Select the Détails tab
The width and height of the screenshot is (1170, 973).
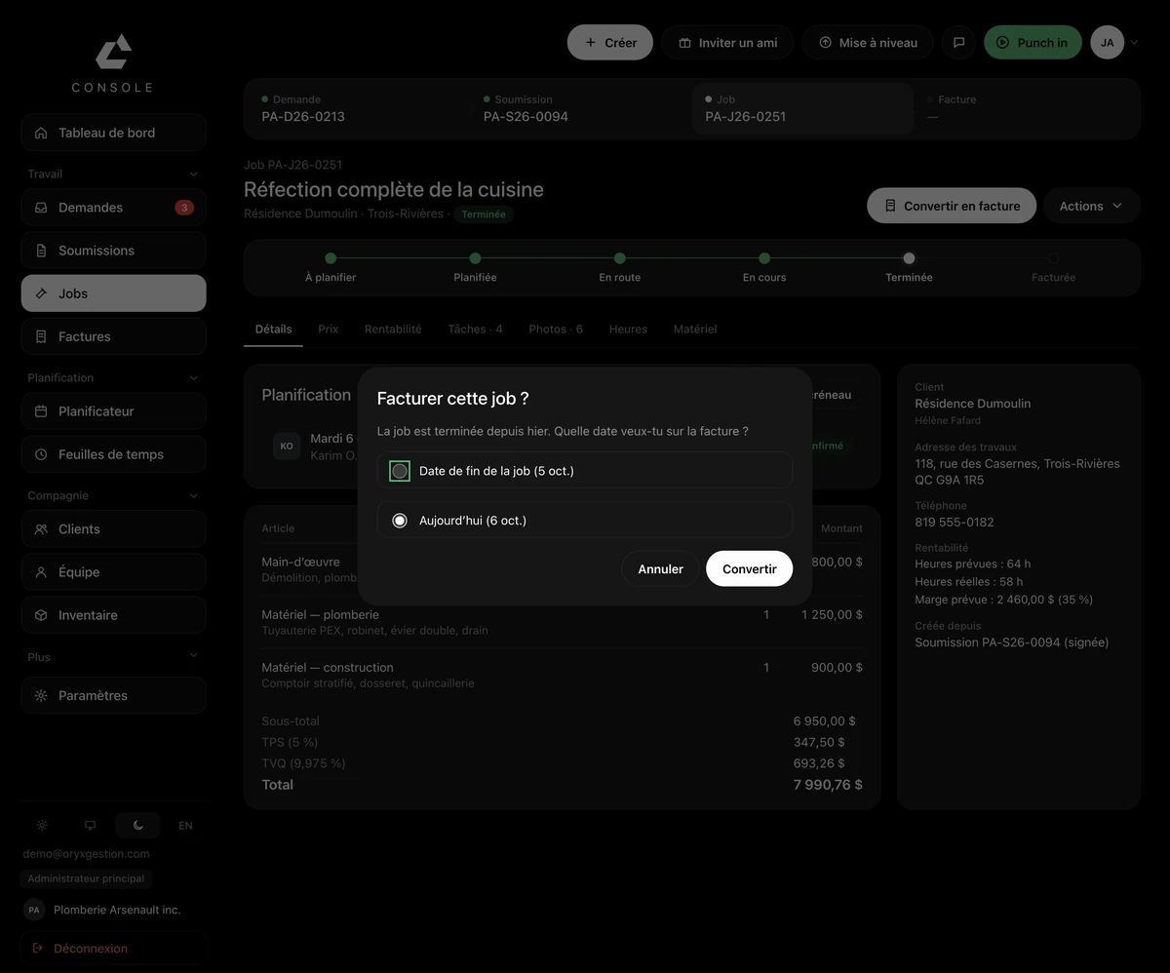pos(273,330)
